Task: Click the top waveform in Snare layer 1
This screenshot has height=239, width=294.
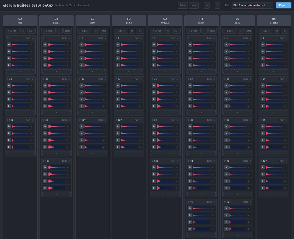Action: [x=57, y=44]
